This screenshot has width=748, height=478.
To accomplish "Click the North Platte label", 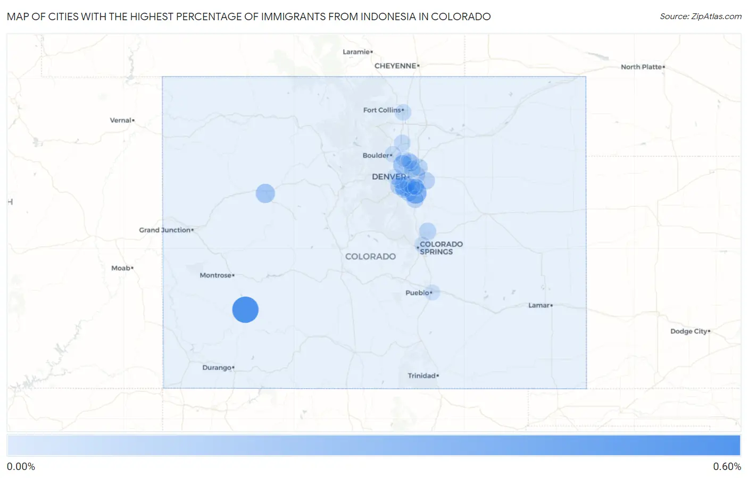I will 641,67.
